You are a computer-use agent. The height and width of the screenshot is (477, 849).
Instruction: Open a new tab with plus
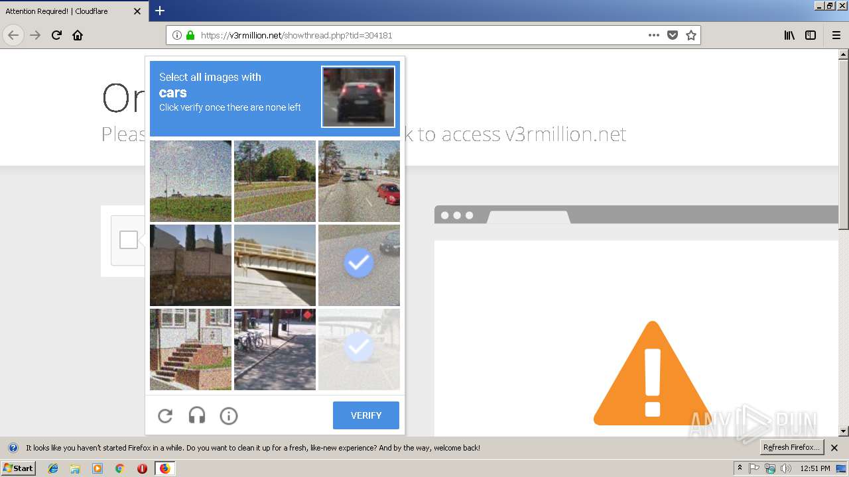[160, 11]
